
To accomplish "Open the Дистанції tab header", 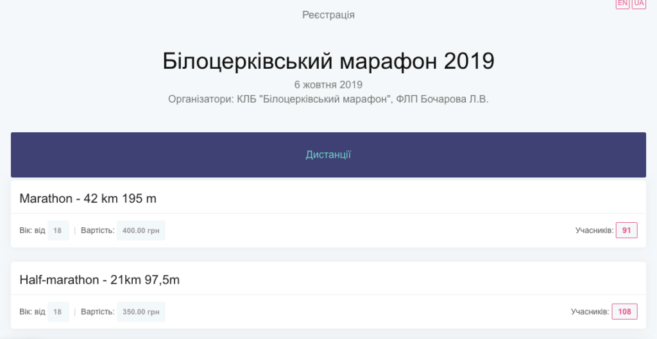I will [328, 155].
